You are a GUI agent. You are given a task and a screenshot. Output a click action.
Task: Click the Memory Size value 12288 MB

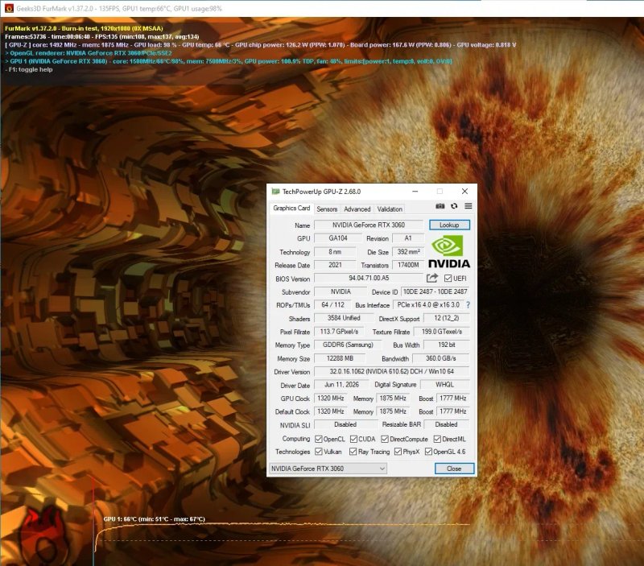(x=340, y=358)
